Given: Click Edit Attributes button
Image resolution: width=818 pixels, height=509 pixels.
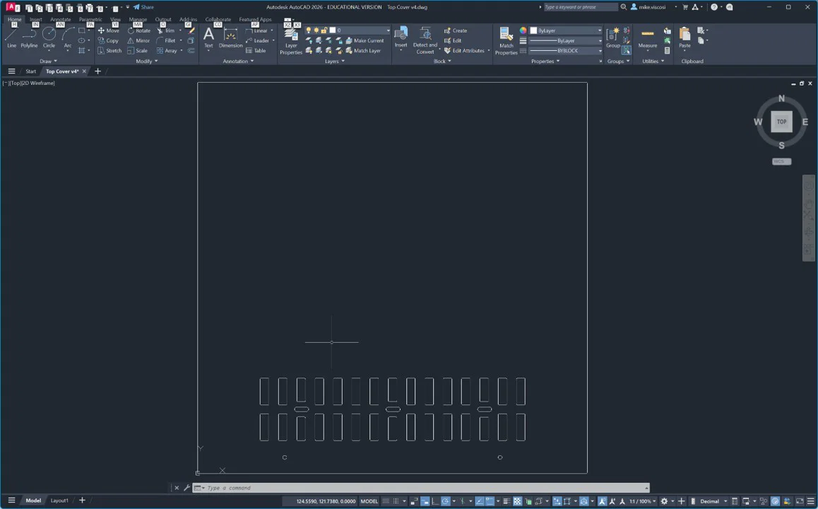Looking at the screenshot, I should [x=464, y=51].
